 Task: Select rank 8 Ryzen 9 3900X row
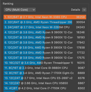pyautogui.click(x=45, y=53)
